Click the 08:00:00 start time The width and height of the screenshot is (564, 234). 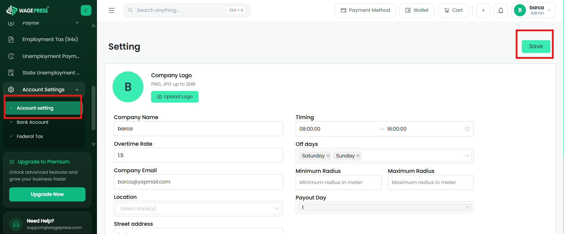point(310,129)
